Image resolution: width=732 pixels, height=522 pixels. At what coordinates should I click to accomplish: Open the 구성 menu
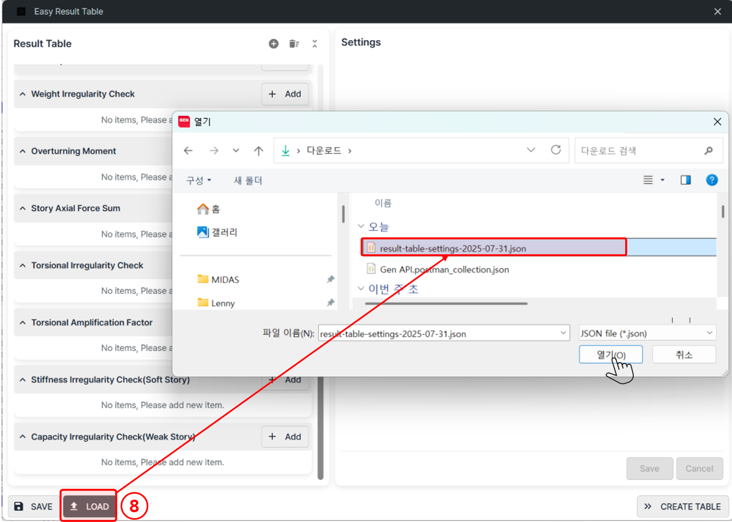199,181
